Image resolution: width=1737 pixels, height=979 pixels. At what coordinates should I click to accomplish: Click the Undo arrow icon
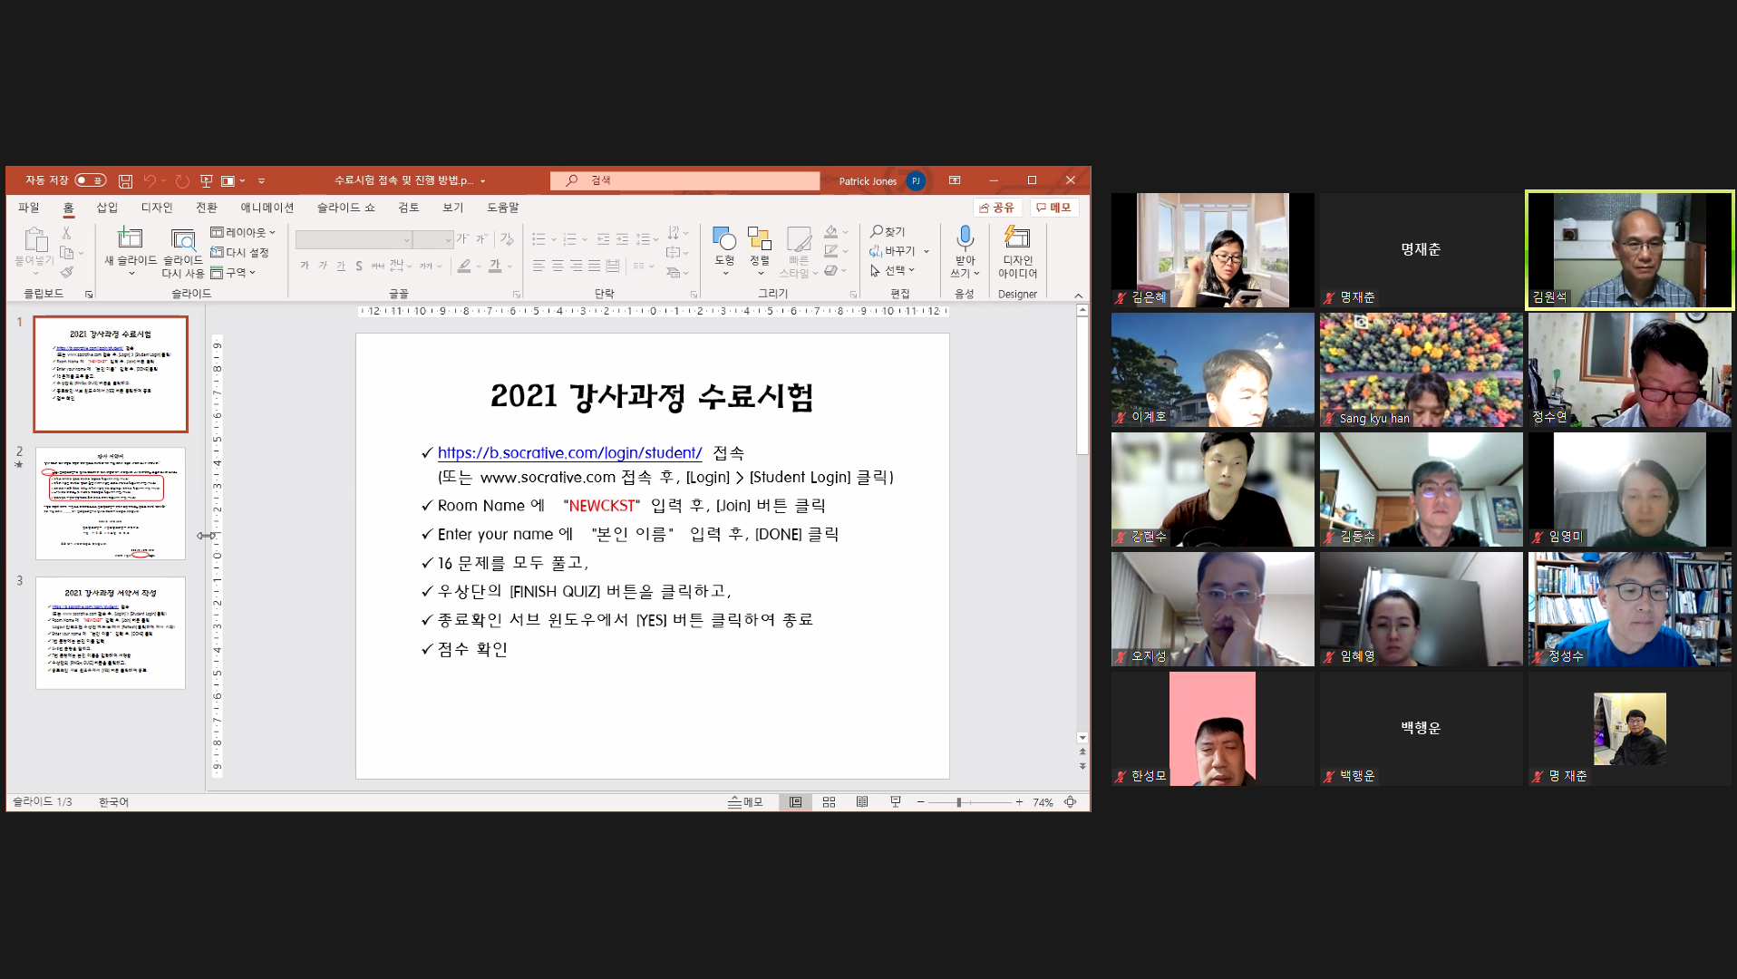click(x=150, y=181)
